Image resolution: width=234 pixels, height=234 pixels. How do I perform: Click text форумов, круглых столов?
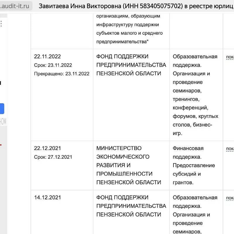195,120
